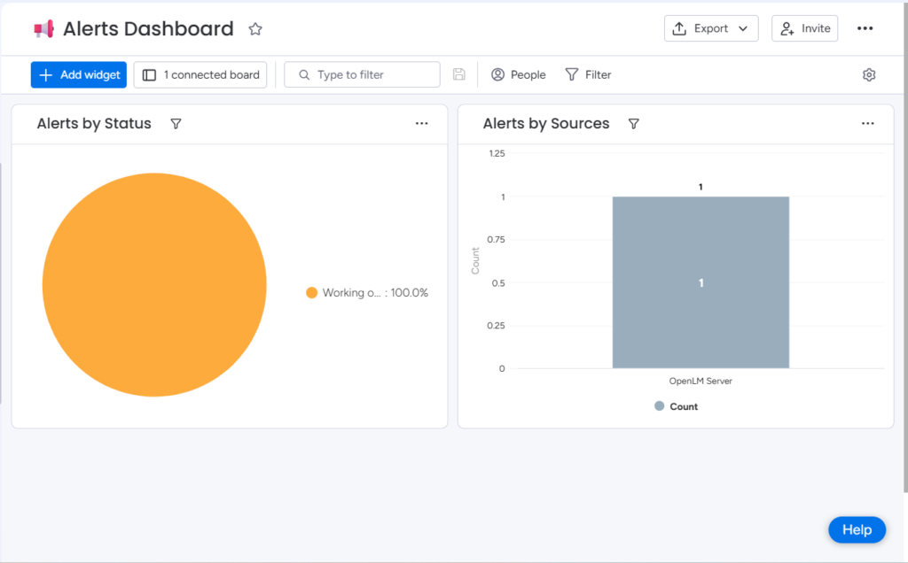Click the Invite button
Image resolution: width=908 pixels, height=563 pixels.
coord(804,28)
